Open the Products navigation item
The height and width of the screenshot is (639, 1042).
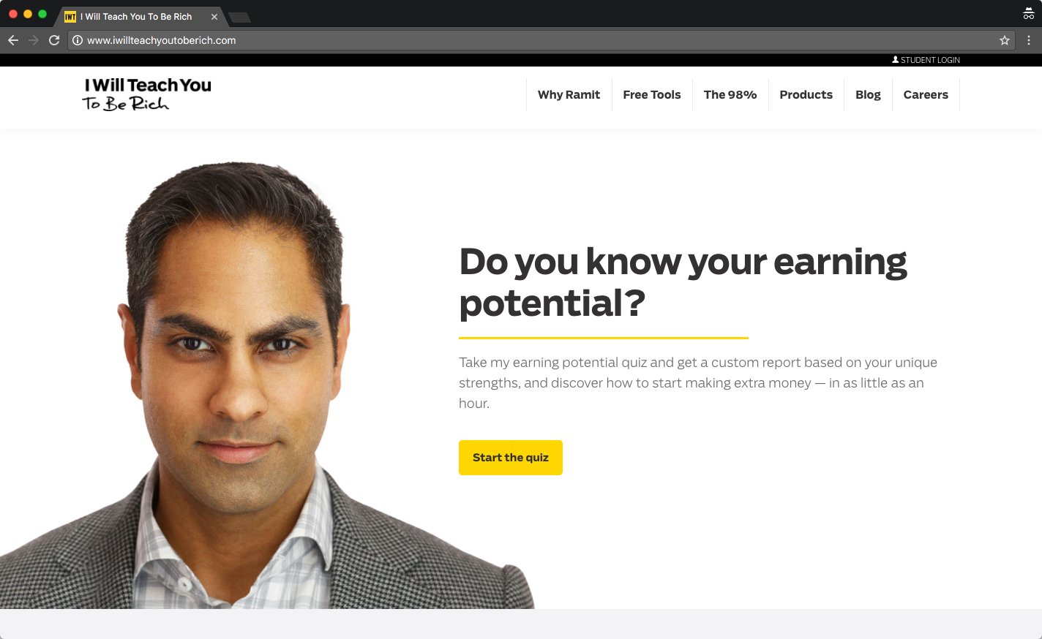tap(806, 95)
